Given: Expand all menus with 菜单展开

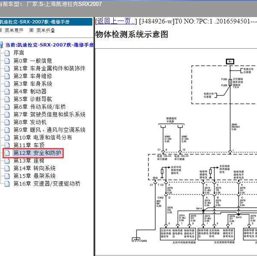Looking at the screenshot, I should pos(14,30).
